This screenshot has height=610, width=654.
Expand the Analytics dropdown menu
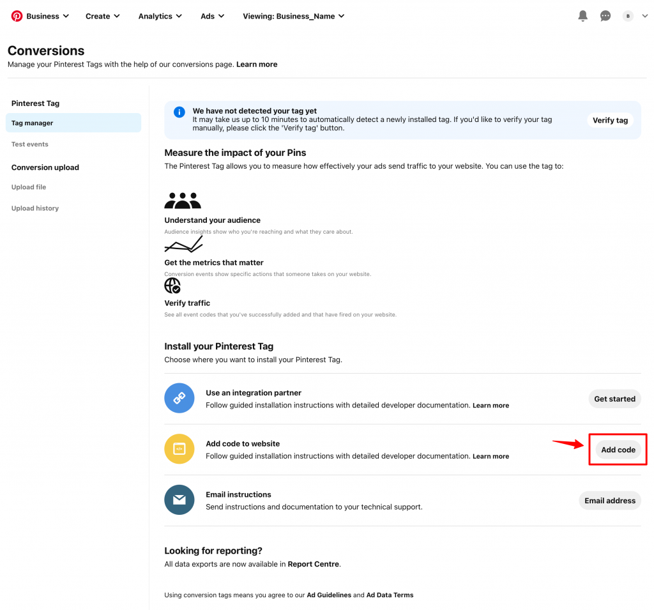coord(160,16)
